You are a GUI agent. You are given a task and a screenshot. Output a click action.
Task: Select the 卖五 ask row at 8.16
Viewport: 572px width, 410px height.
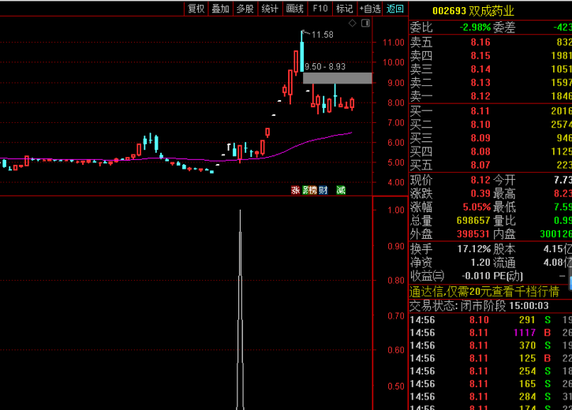click(x=490, y=43)
